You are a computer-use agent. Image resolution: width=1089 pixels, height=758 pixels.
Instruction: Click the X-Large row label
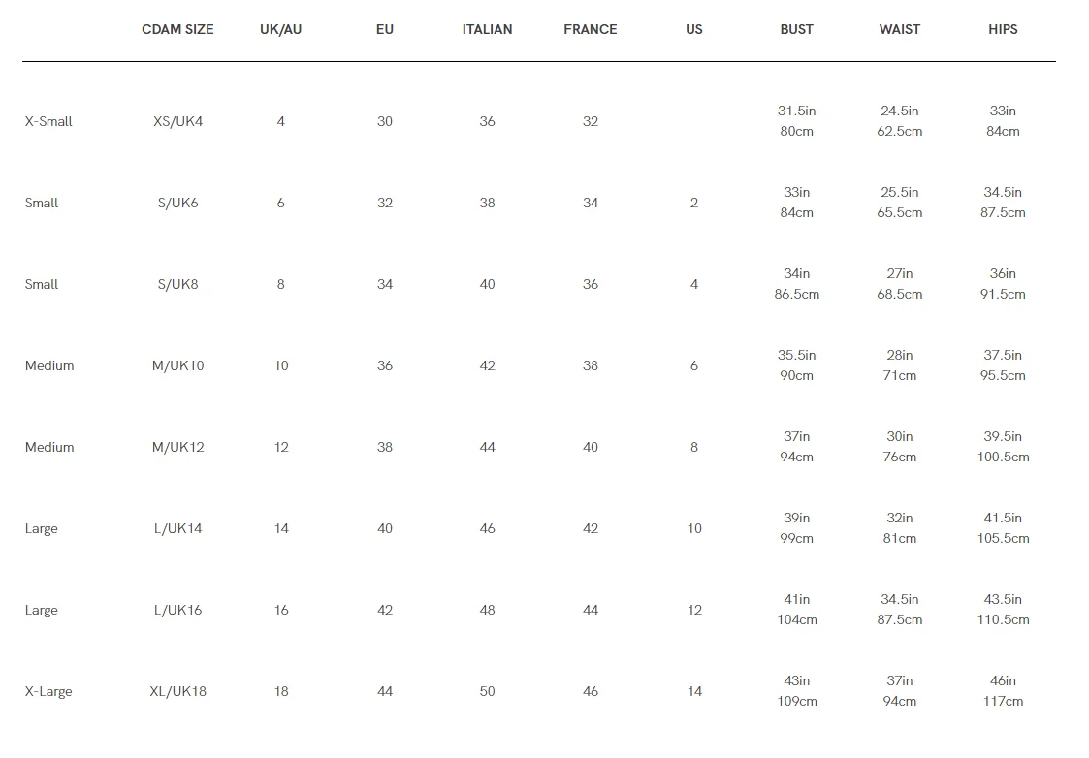[48, 691]
